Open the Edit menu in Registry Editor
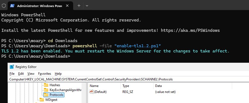Image resolution: width=249 pixels, height=103 pixels. coord(21,74)
